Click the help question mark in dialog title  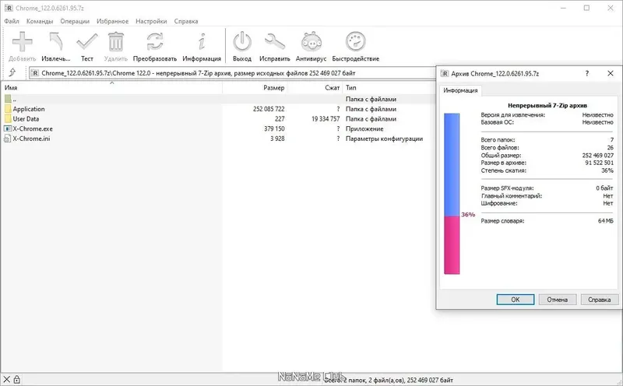click(587, 73)
